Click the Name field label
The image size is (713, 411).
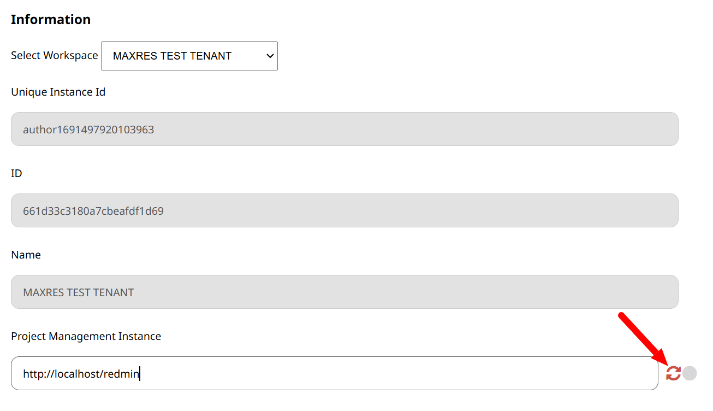[25, 255]
